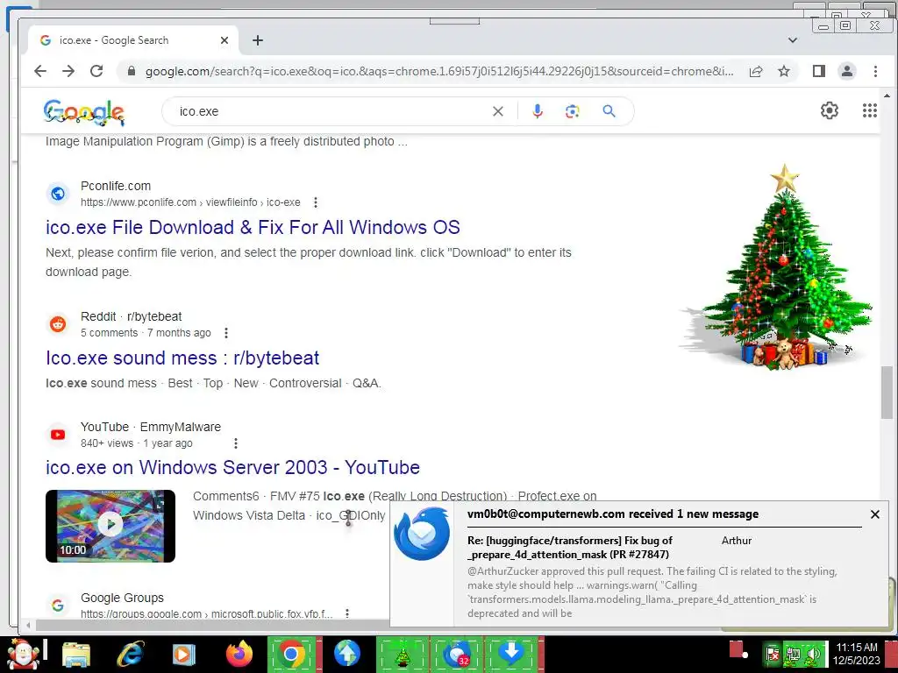Screen dimensions: 898x673
Task: Switch to Chrome on the taskbar
Action: pyautogui.click(x=291, y=654)
